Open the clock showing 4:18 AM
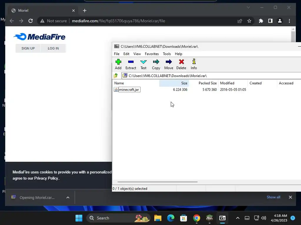 point(279,218)
